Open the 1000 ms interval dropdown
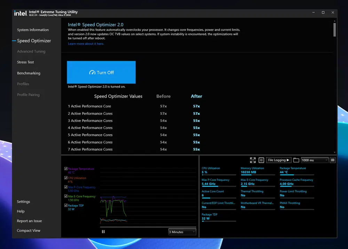348x249 pixels. (x=315, y=160)
